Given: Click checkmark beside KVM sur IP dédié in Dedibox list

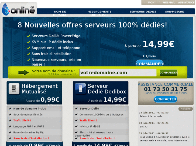Looking at the screenshot, I should coord(76,126).
